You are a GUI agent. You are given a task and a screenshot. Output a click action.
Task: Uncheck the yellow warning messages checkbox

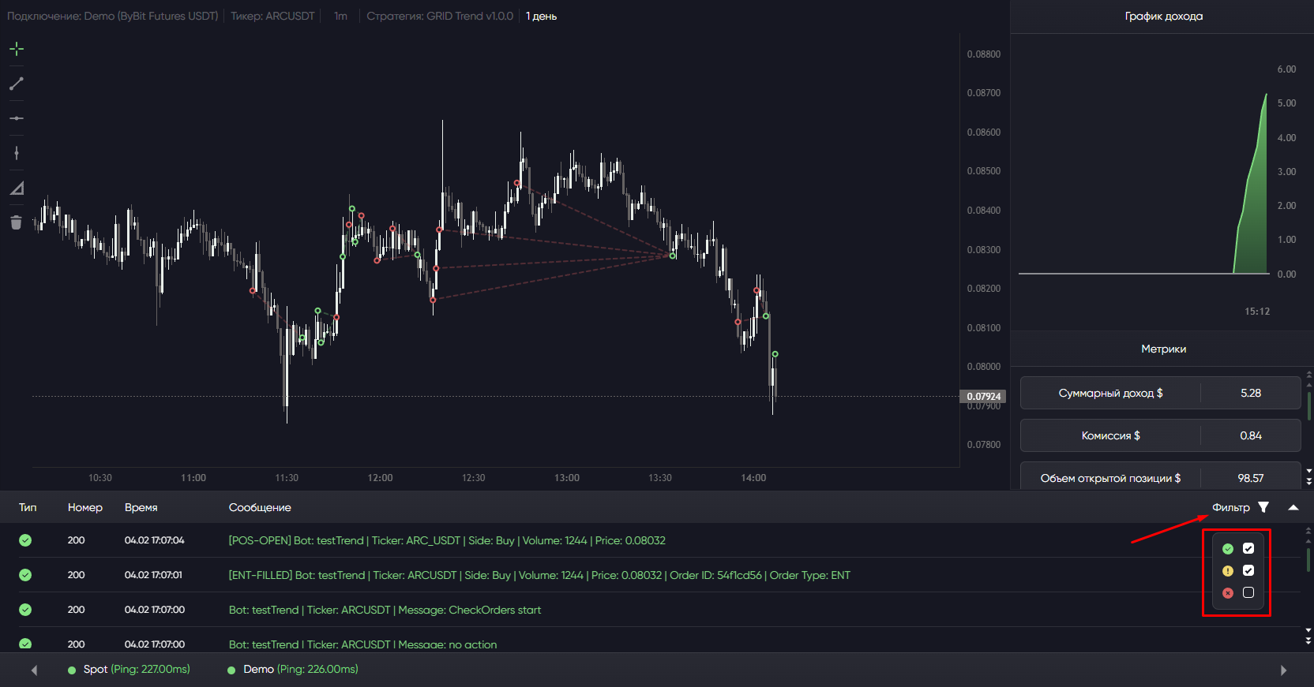pyautogui.click(x=1248, y=570)
